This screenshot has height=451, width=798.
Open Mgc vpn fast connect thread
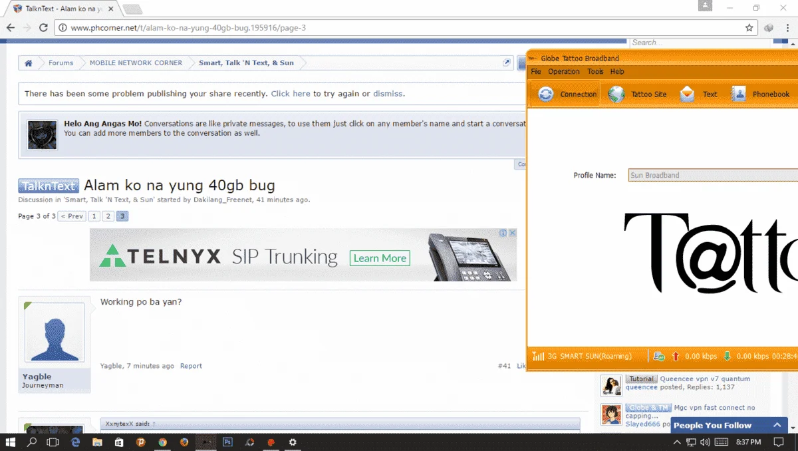[714, 408]
